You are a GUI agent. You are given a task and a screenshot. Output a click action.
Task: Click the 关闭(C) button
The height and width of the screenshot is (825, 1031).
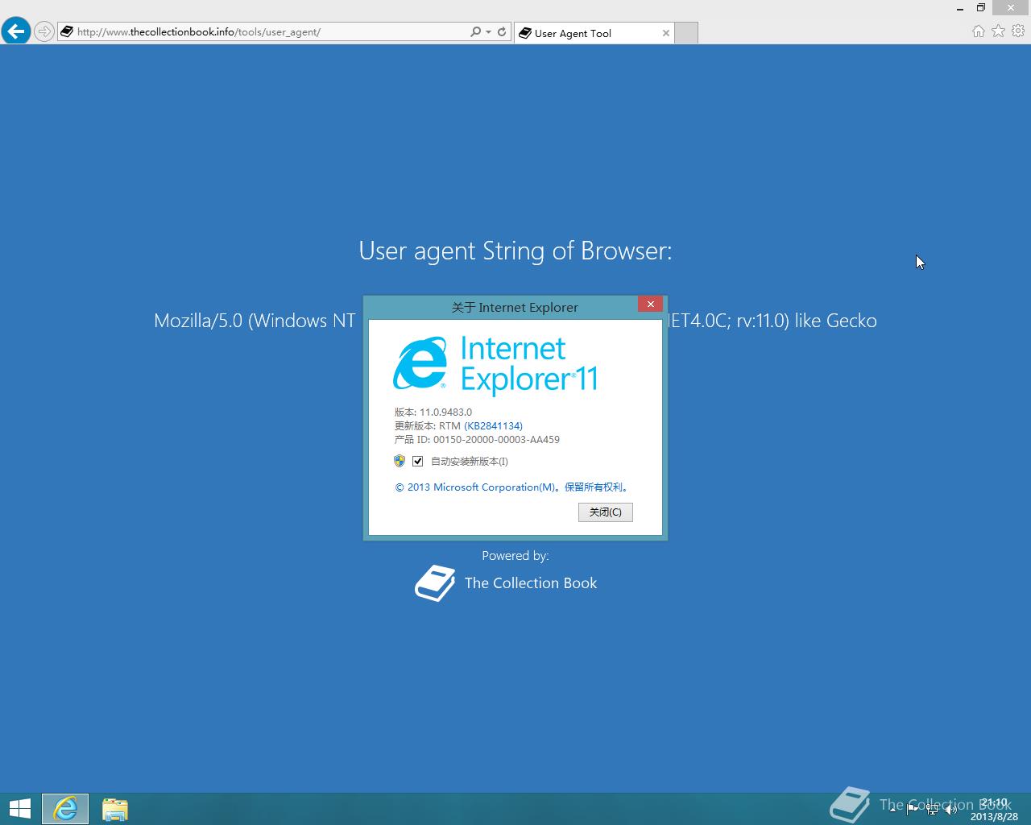click(x=606, y=512)
